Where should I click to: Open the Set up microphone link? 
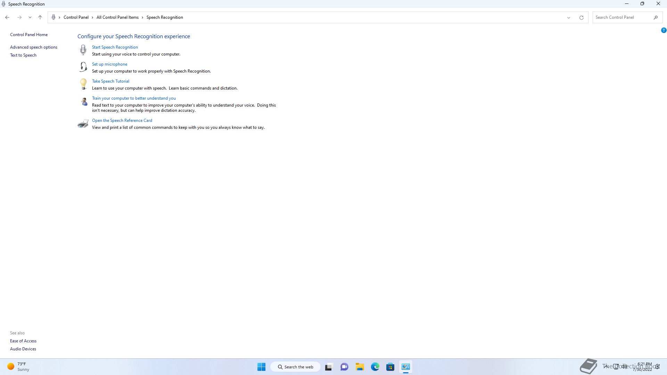click(109, 64)
